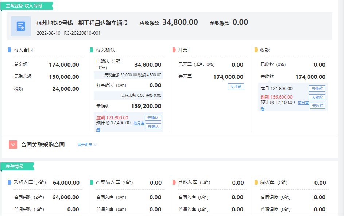Click the 库存情况 section banner
344x216 pixels.
(x=18, y=166)
